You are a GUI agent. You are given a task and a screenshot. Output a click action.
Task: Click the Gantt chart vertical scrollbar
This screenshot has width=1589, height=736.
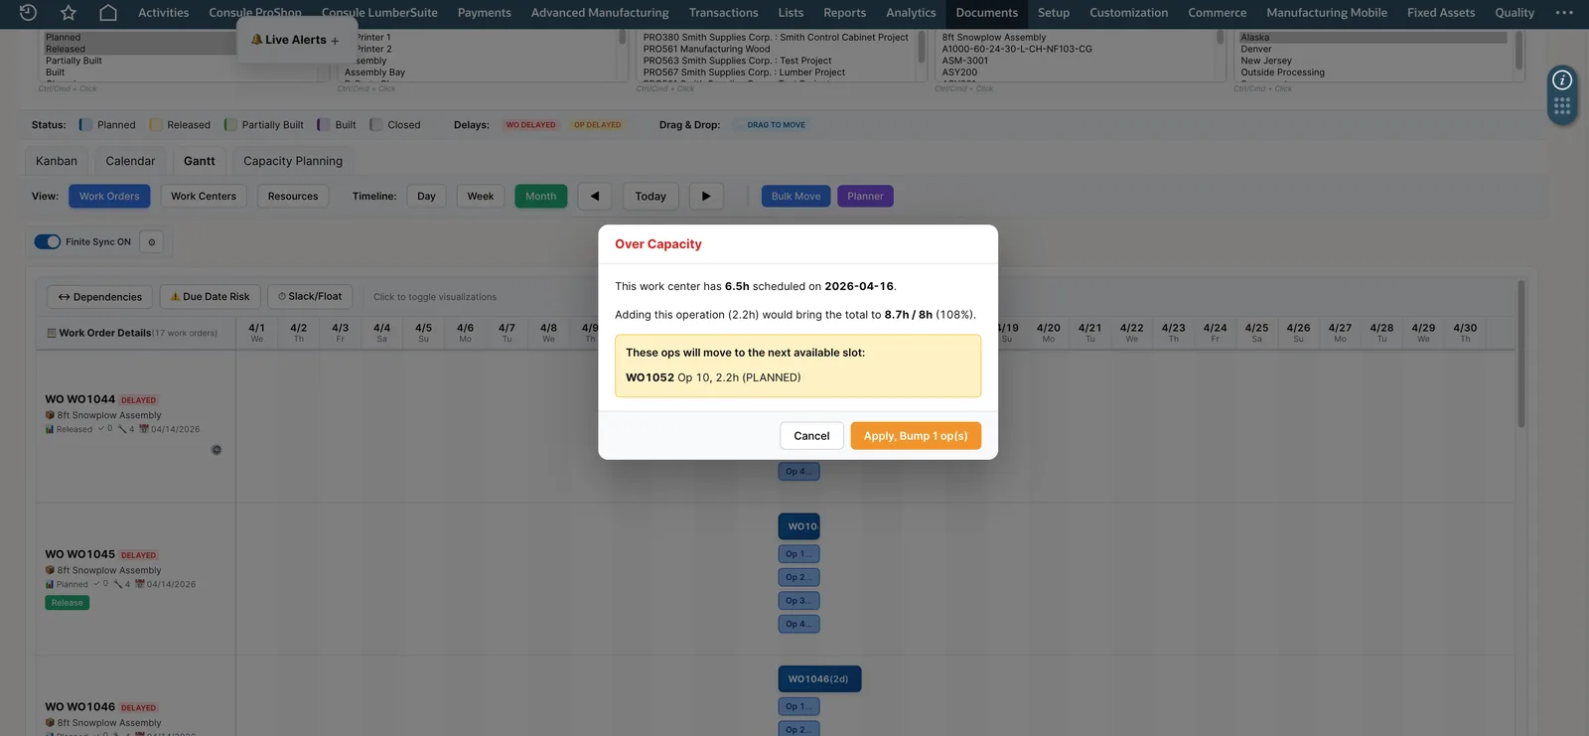[x=1520, y=354]
